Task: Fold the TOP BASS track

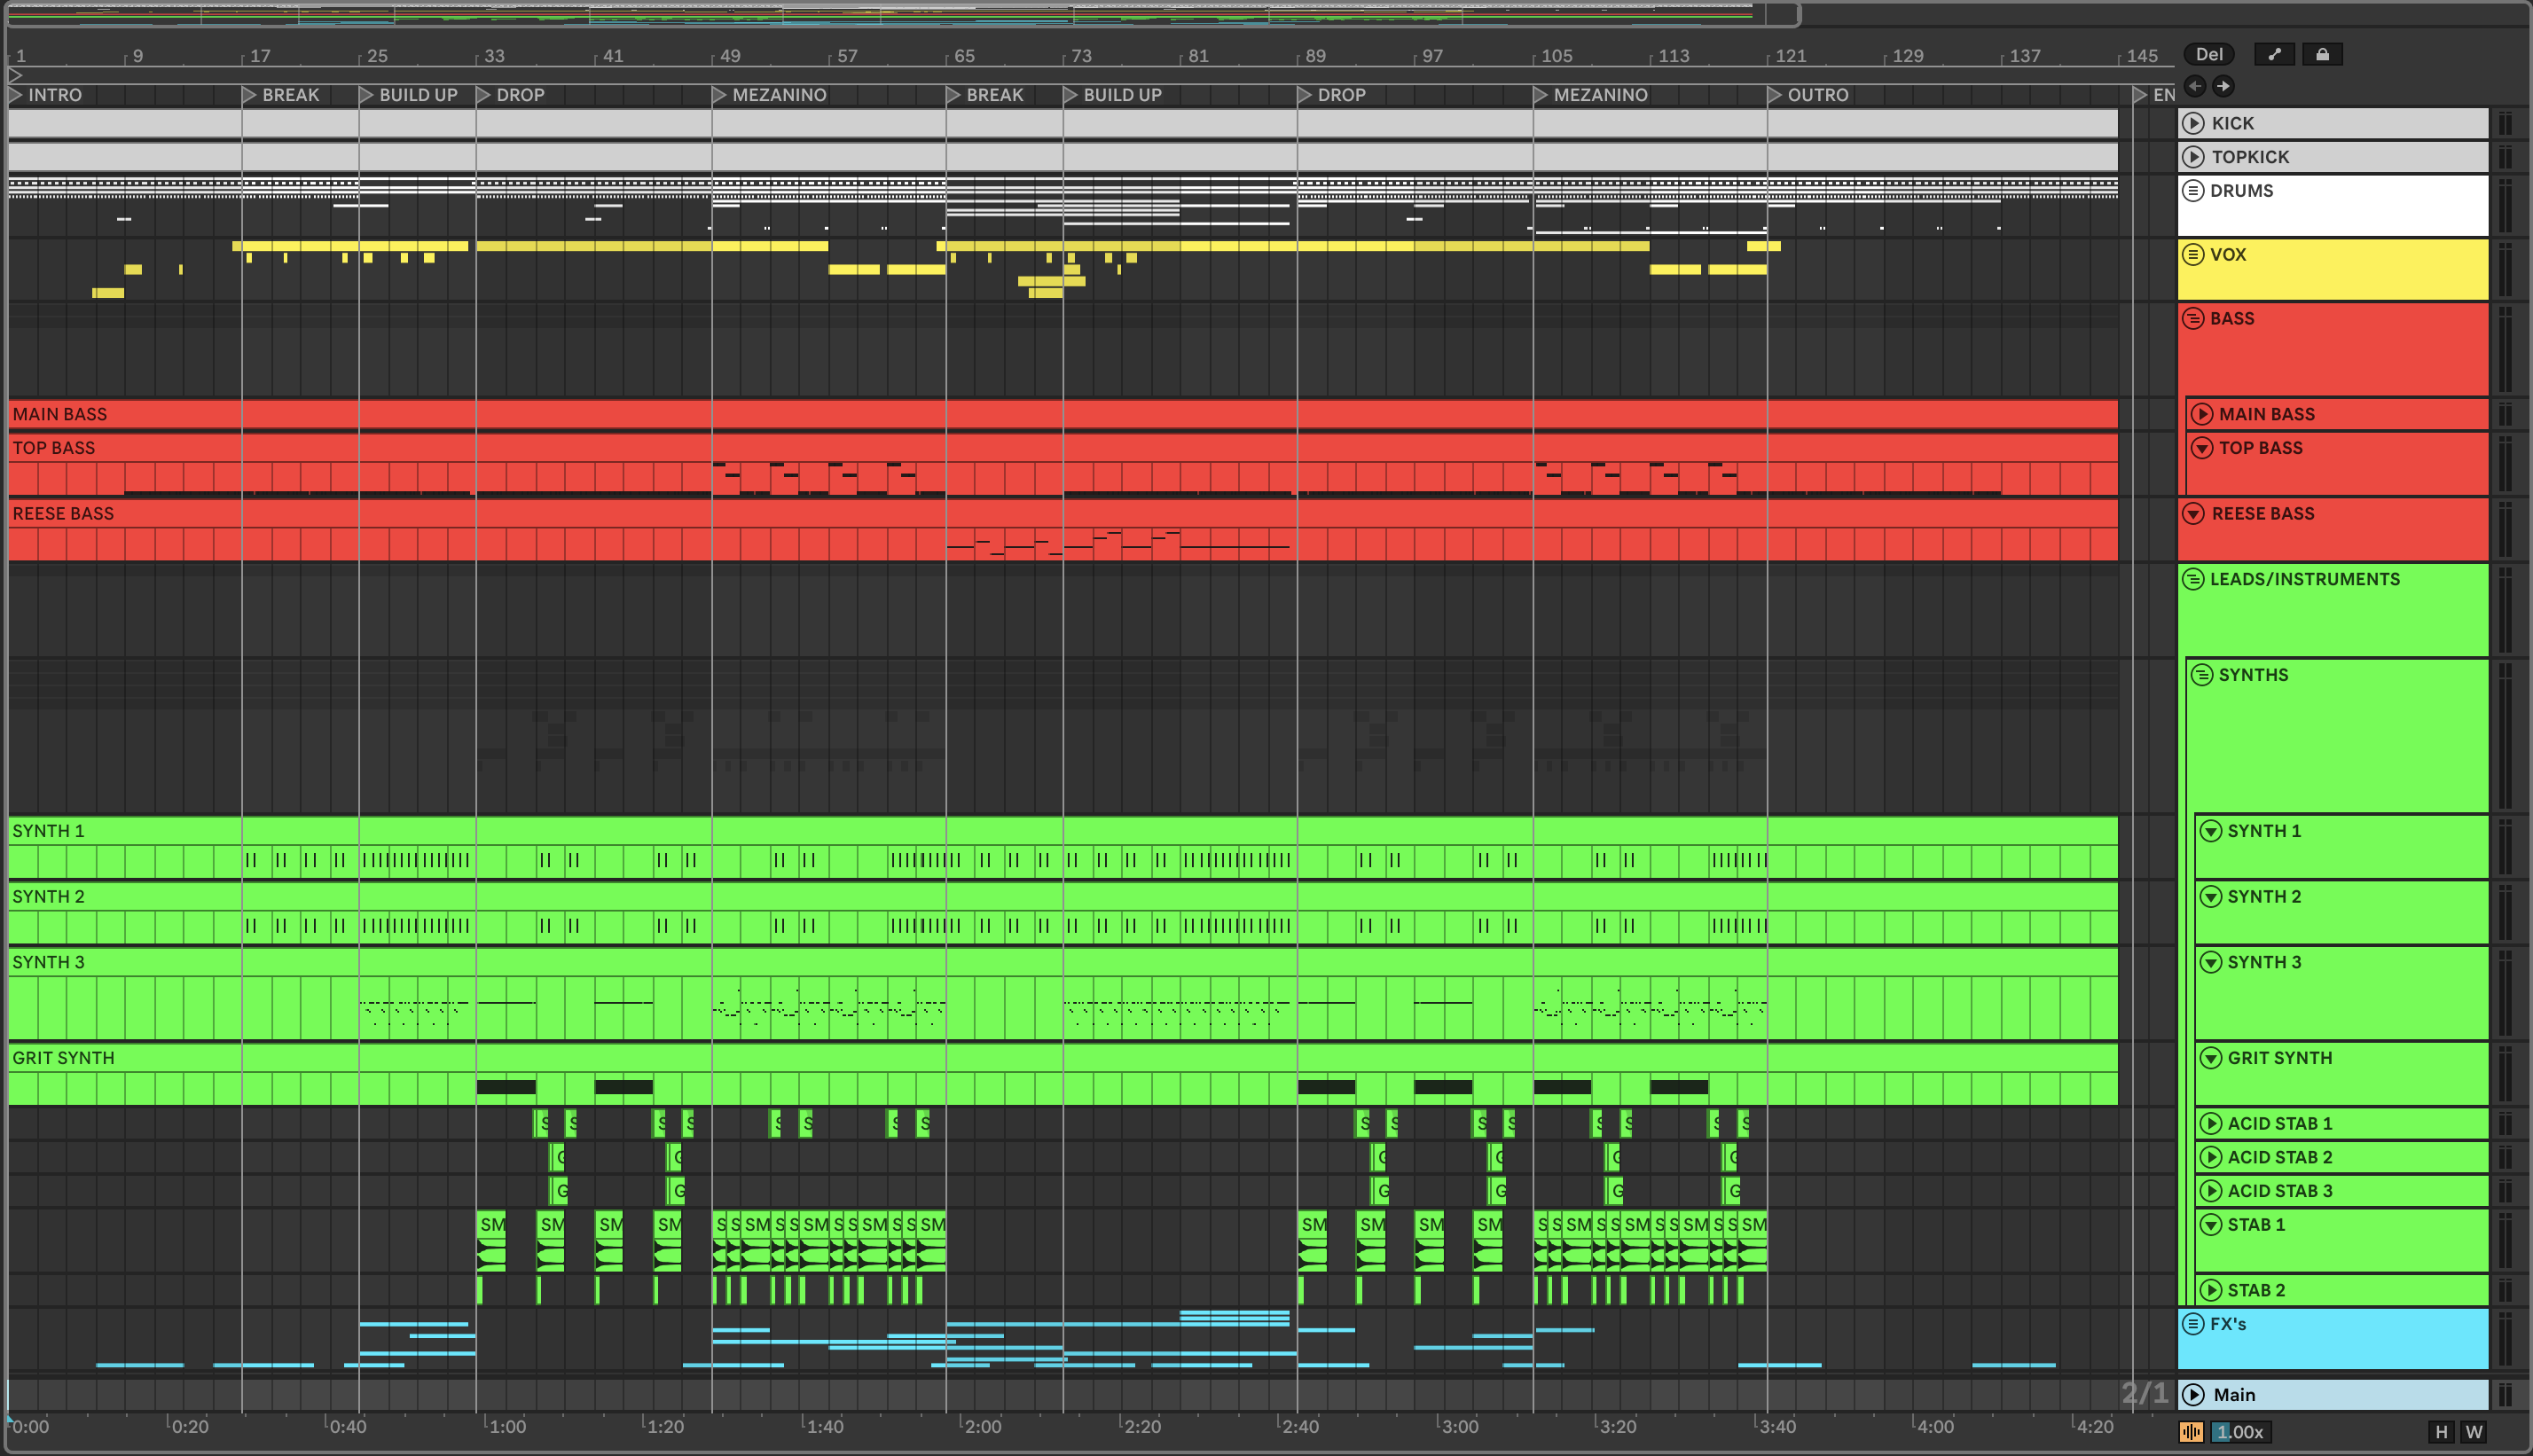Action: (2202, 448)
